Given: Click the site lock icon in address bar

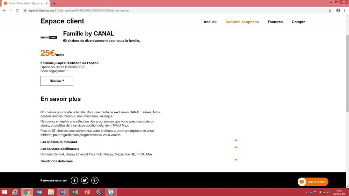Looking at the screenshot, I should pos(25,10).
